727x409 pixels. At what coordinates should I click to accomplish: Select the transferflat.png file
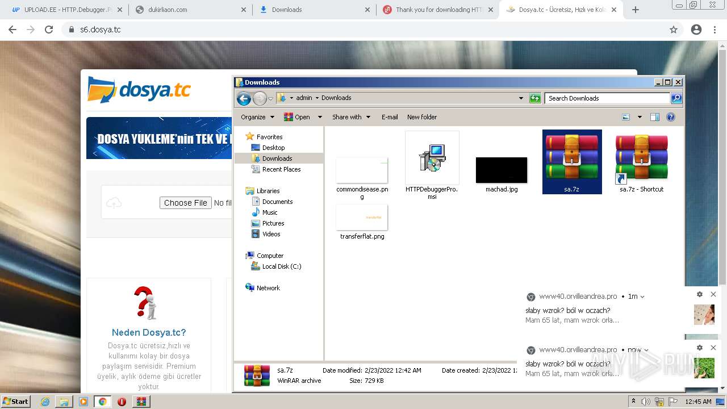tap(362, 222)
